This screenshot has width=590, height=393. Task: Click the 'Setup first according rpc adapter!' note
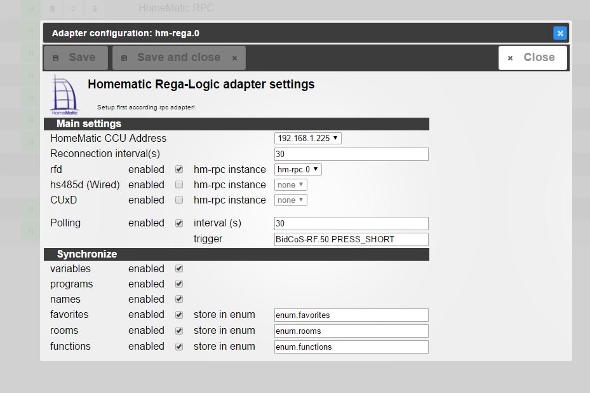point(146,107)
